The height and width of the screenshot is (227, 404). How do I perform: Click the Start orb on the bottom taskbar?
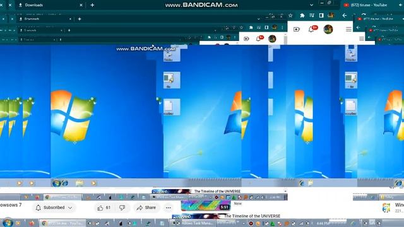[8, 223]
